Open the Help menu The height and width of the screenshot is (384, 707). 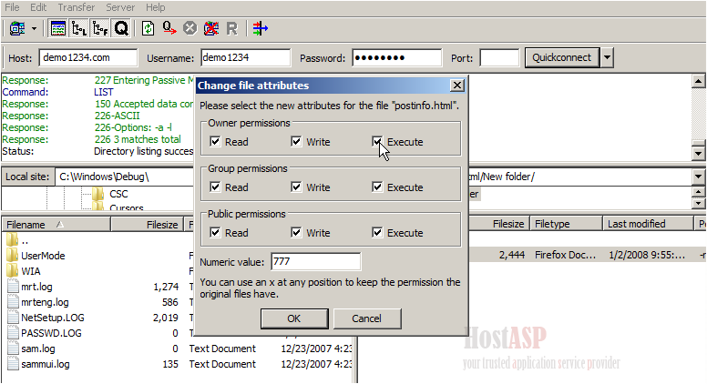(x=156, y=7)
